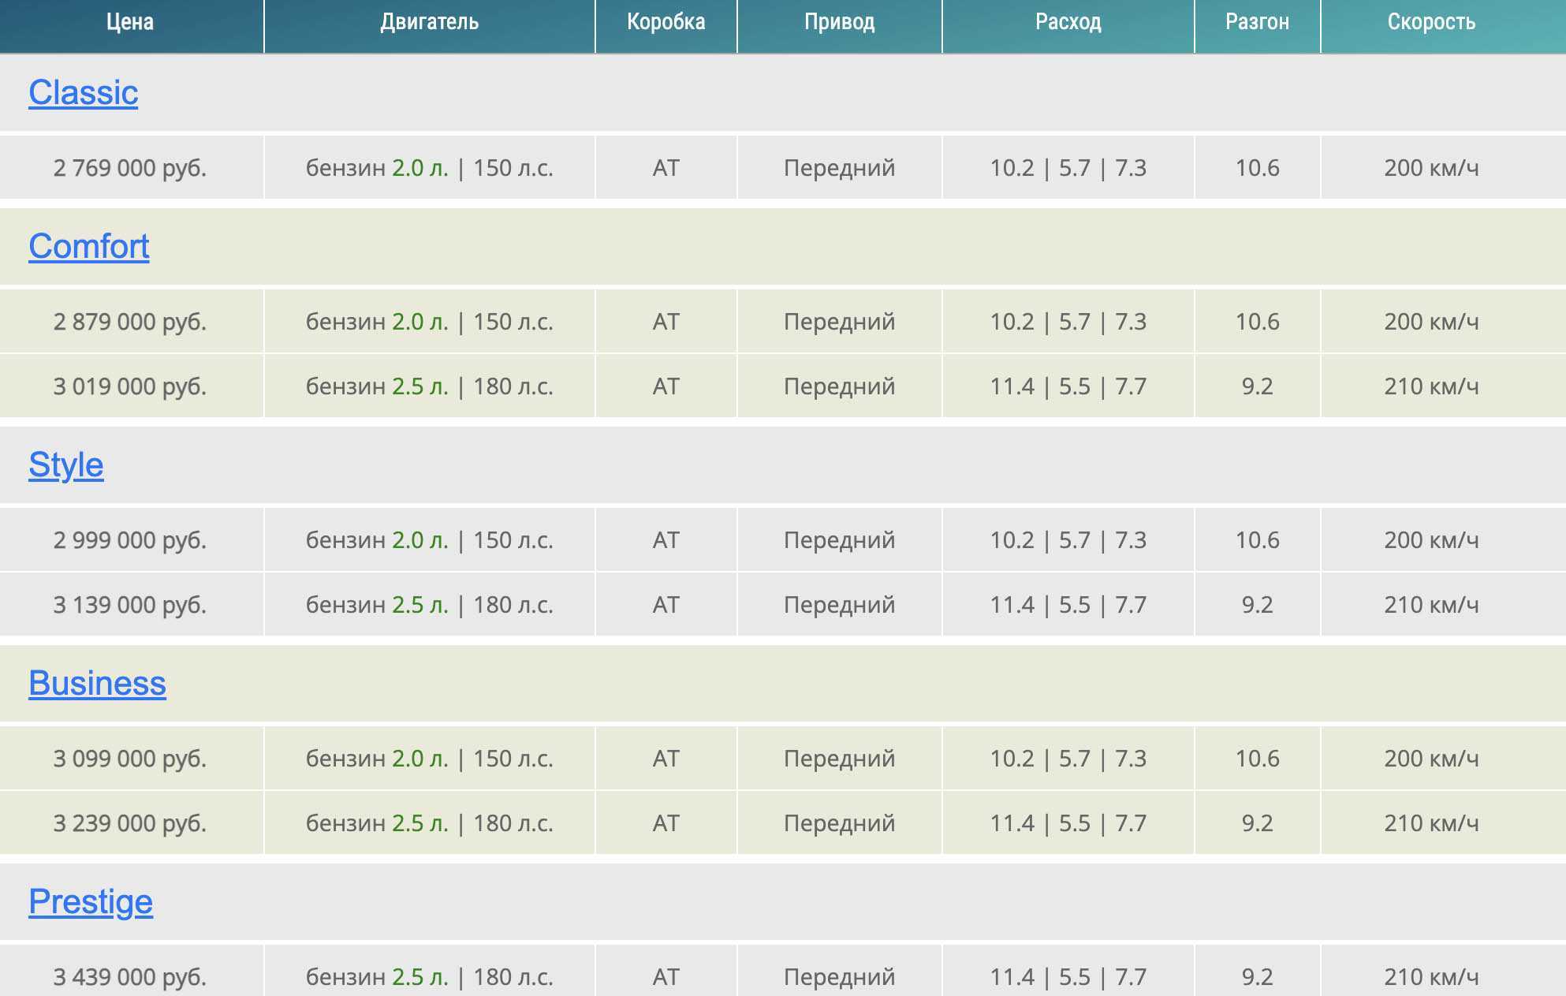Open the Classic trim link
The image size is (1566, 996).
(84, 93)
